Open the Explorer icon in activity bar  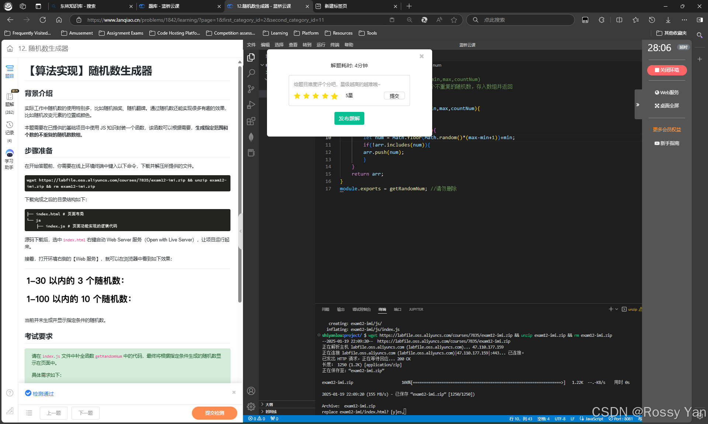(x=251, y=57)
